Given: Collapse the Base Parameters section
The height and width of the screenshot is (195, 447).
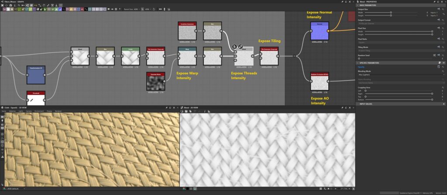Looking at the screenshot, I should click(x=358, y=5).
